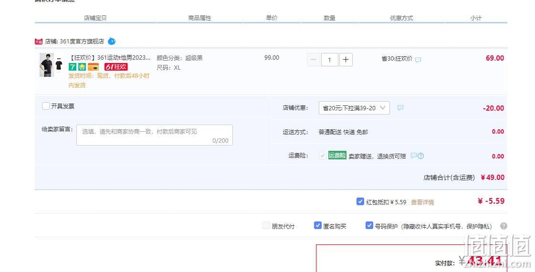Screen dimensions: 535x272
Task: Click the 尺码：XL attribute text
Action: coord(168,68)
